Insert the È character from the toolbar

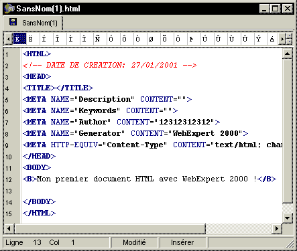19,39
